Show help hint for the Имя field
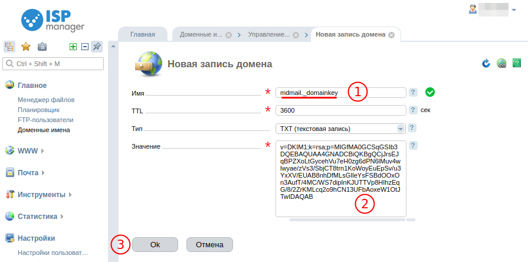 pos(413,92)
